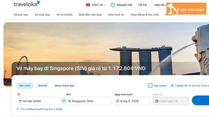Select the Khứ hồi trip type
This screenshot has height=117, width=209.
click(43, 86)
